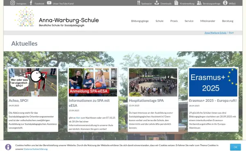Open the Erasmus+ 2025 blue thumbnail
Screen dimensions: 246x154
click(x=213, y=82)
